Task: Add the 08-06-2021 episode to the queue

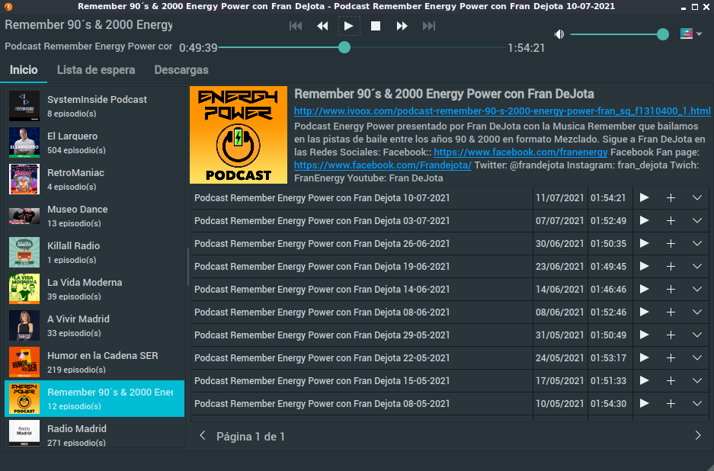Action: (x=671, y=312)
